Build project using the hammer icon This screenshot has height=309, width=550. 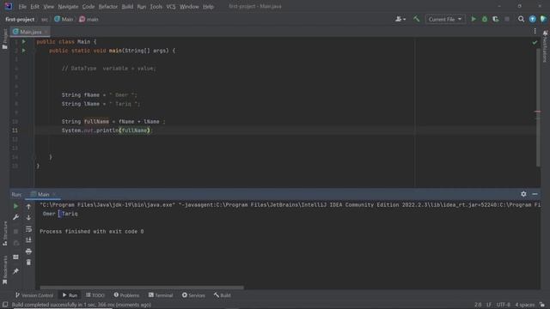pyautogui.click(x=416, y=19)
